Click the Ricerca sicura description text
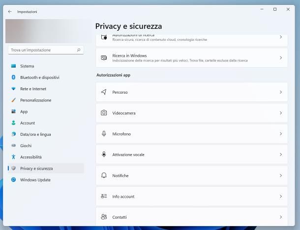This screenshot has width=300, height=230. tap(159, 40)
